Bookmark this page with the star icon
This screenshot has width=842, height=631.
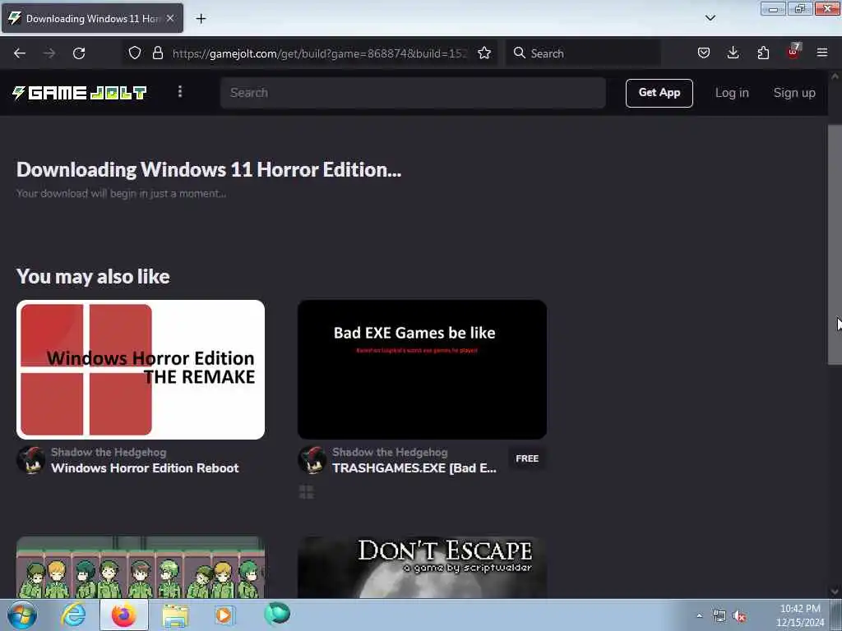point(484,53)
